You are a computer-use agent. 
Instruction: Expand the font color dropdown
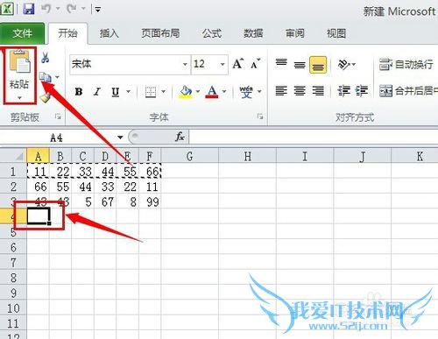(x=224, y=92)
